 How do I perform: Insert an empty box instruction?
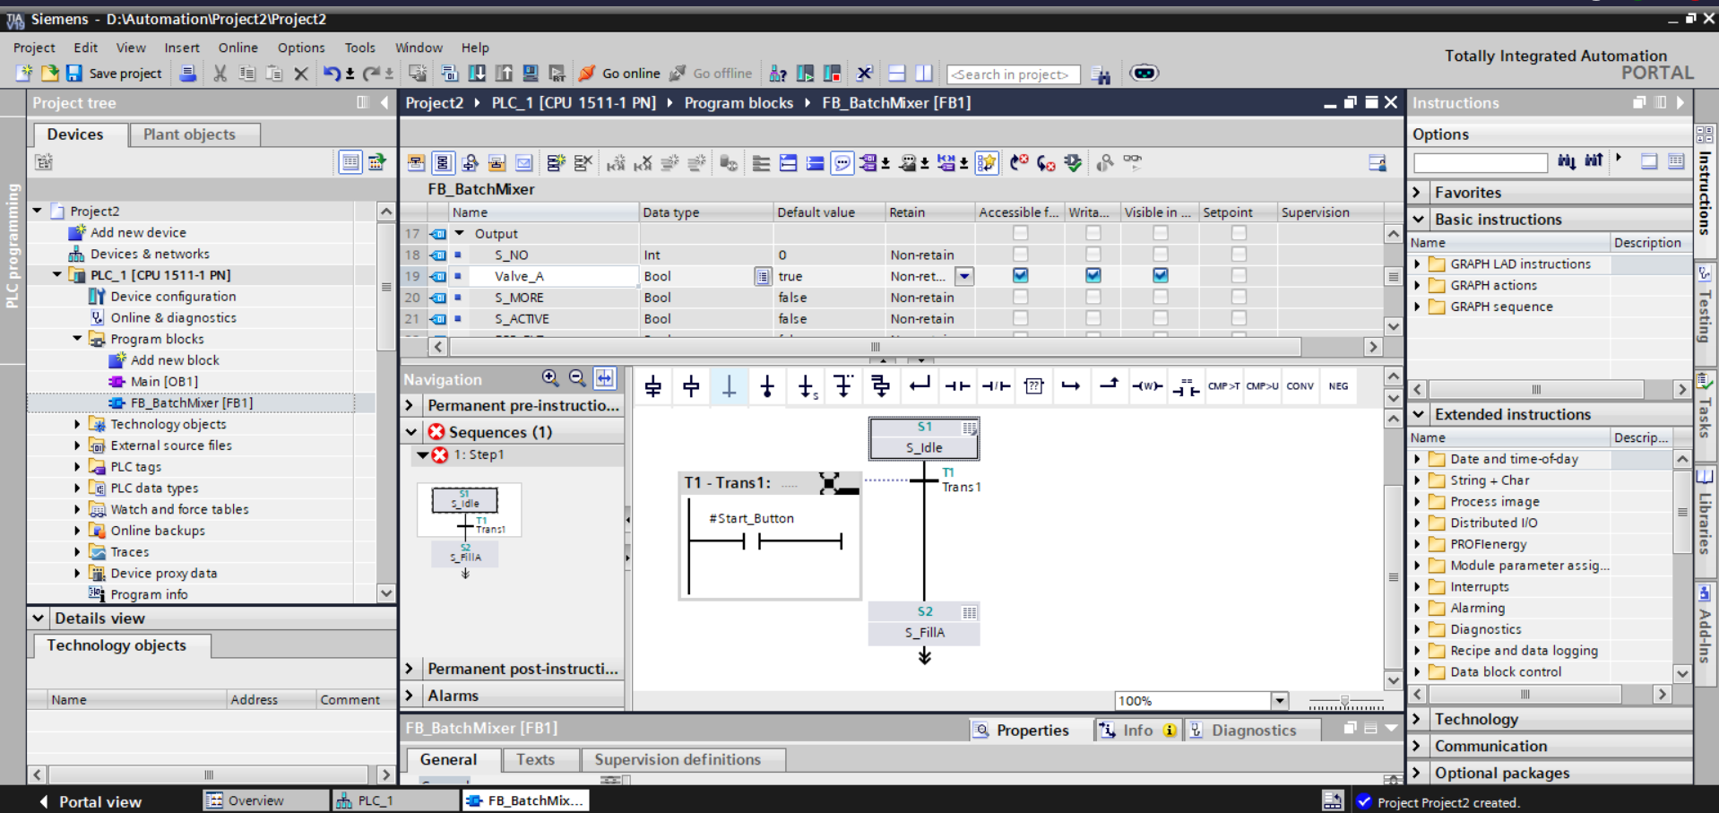[x=1034, y=386]
